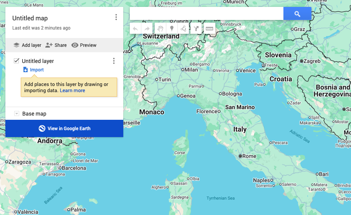Click the Google Earth logo icon
Viewport: 351px width, 215px height.
42,128
